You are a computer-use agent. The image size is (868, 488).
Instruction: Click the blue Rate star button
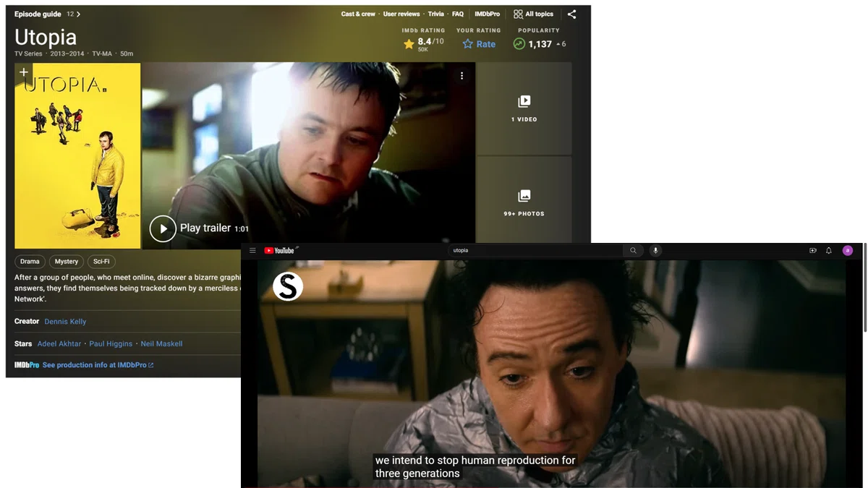coord(479,44)
